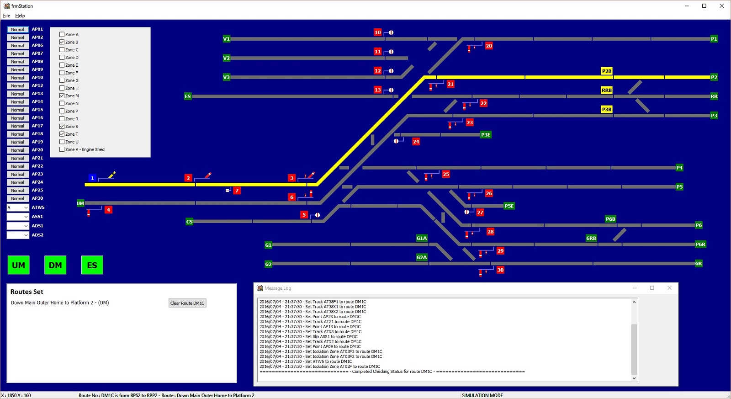Enable the Zone A checkbox
Image resolution: width=731 pixels, height=399 pixels.
tap(62, 34)
